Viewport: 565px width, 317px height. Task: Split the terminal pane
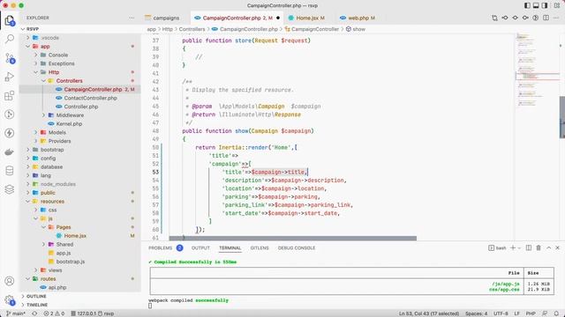[x=528, y=247]
